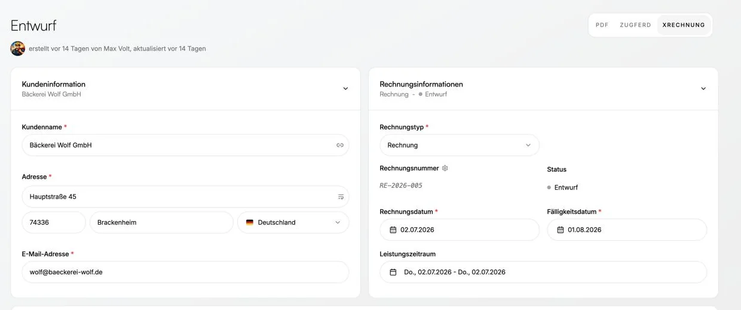741x310 pixels.
Task: Click the Rechnung - Entwurf subtitle text
Action: click(x=414, y=94)
